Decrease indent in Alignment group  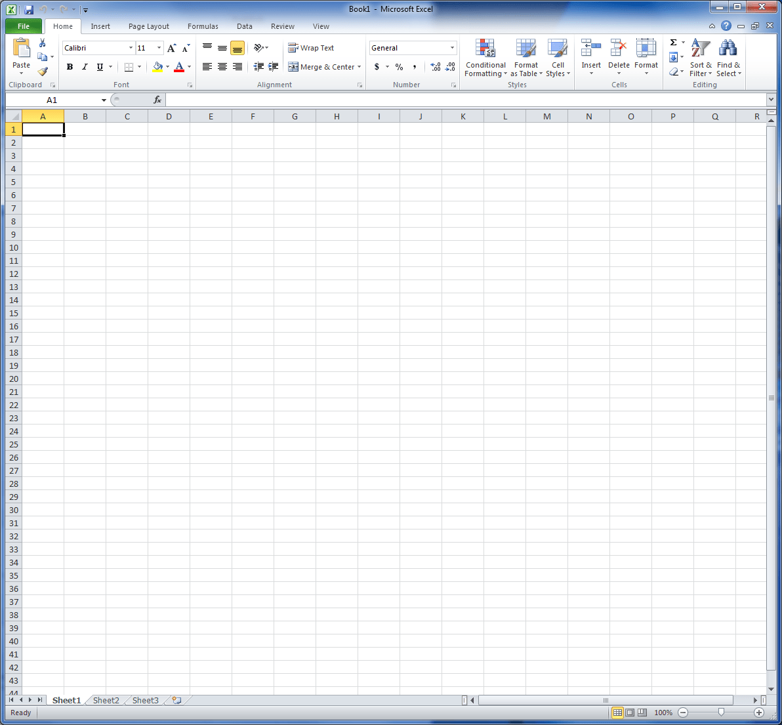(258, 67)
